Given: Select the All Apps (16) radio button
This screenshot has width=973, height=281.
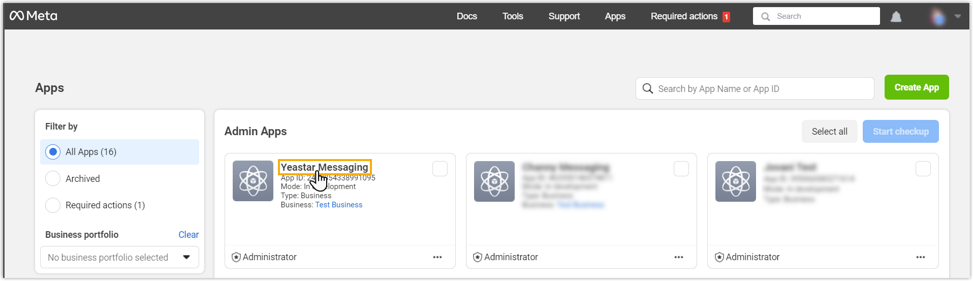Looking at the screenshot, I should click(x=53, y=152).
